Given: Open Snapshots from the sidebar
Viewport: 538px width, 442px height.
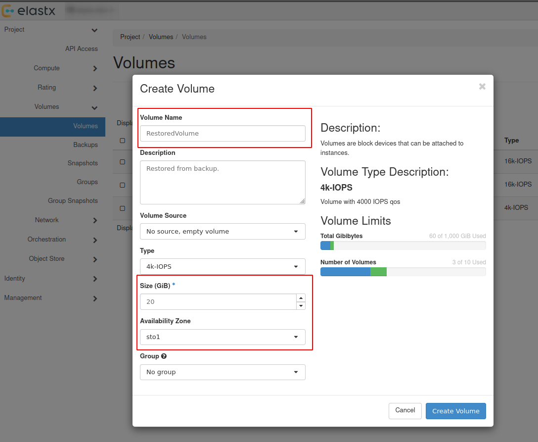Looking at the screenshot, I should click(x=82, y=163).
